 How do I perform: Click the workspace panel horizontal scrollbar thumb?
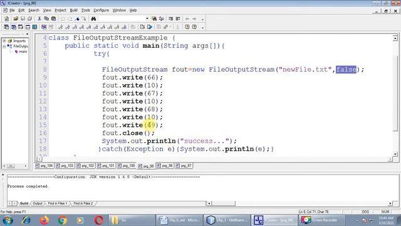point(11,166)
